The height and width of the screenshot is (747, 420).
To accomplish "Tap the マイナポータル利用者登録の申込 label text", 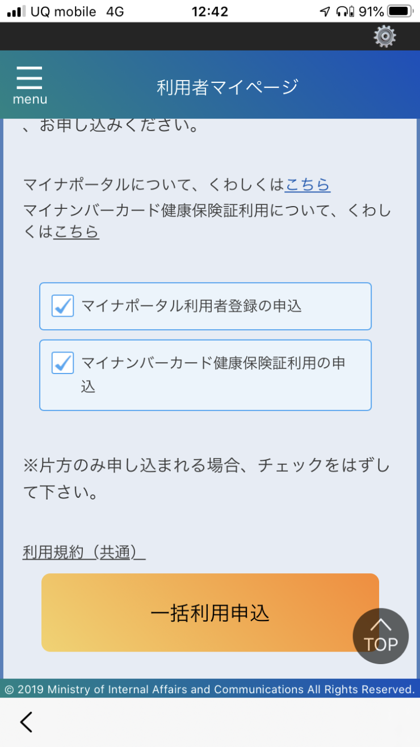I will pos(192,306).
